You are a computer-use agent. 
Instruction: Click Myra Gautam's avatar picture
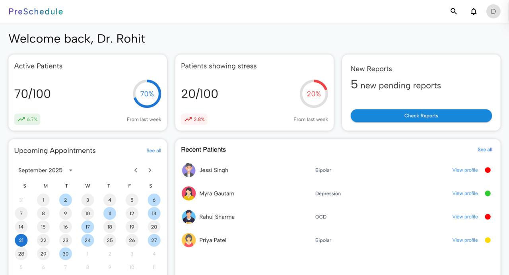[188, 193]
